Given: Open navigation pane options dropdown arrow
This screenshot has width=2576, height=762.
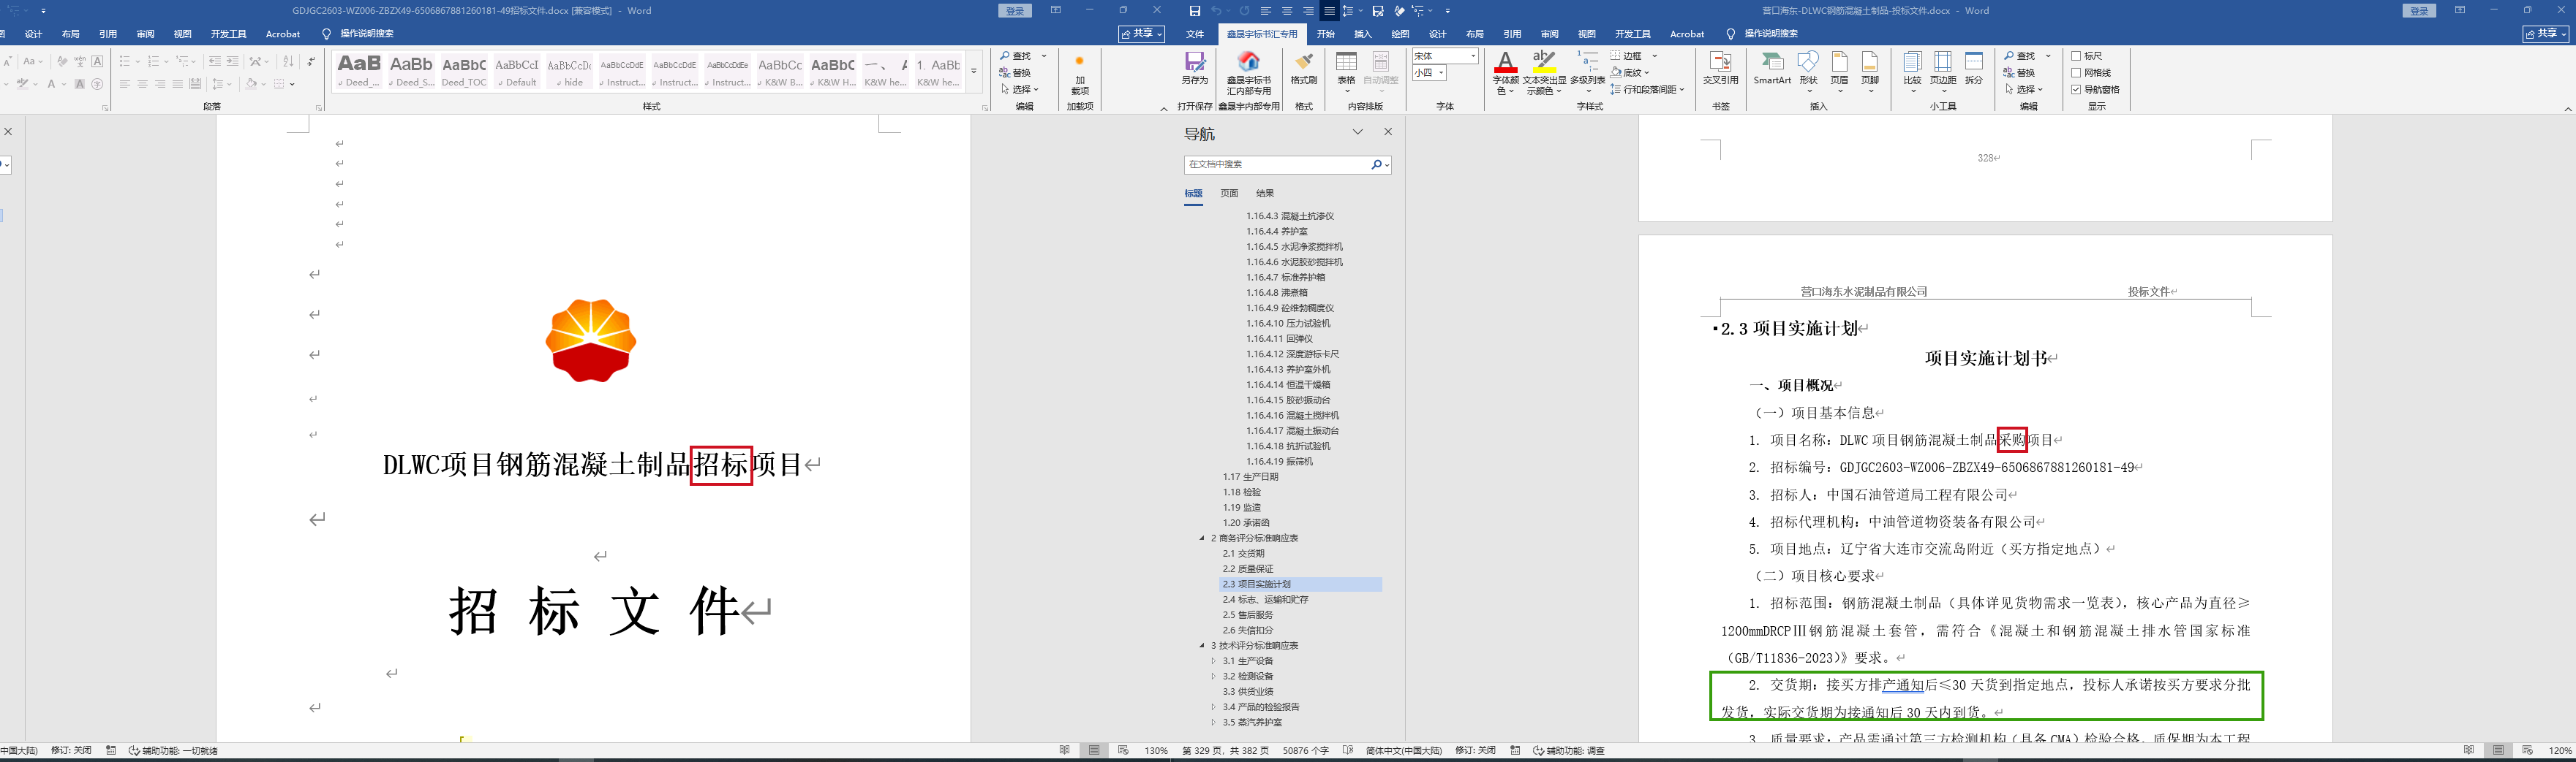Looking at the screenshot, I should click(x=1357, y=132).
